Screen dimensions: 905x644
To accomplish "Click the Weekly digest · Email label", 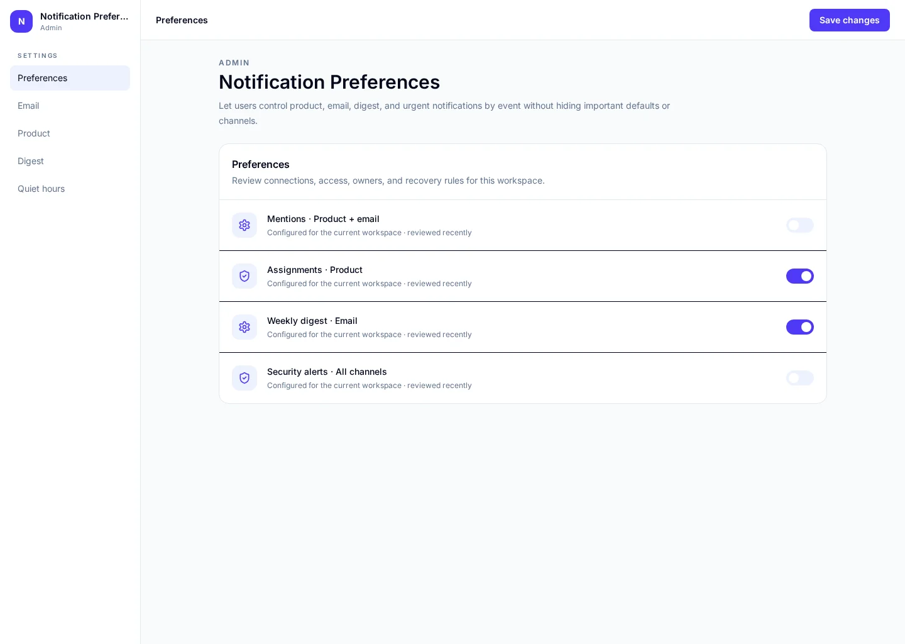I will pyautogui.click(x=312, y=321).
